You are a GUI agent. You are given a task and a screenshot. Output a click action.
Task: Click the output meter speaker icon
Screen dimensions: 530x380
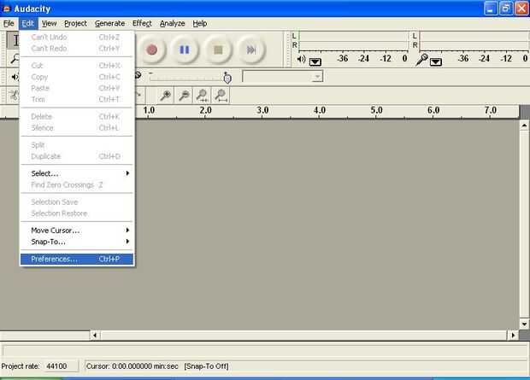(x=301, y=60)
